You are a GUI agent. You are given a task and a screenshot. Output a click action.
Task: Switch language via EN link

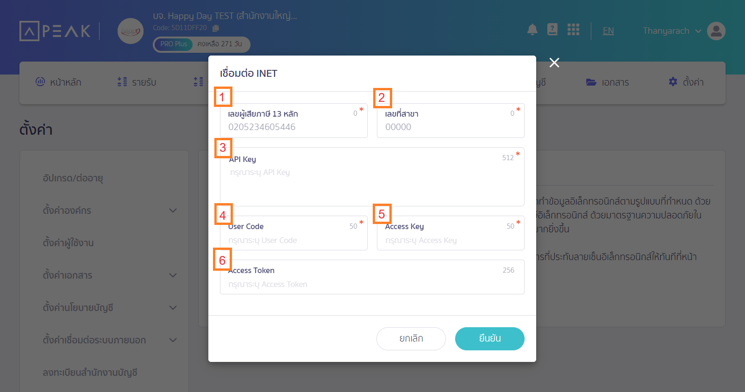[608, 31]
